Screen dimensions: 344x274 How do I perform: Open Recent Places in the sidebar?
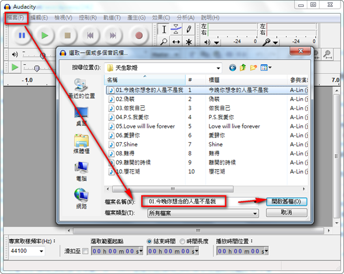point(81,88)
